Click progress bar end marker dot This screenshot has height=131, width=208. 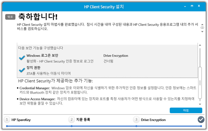[x=201, y=126]
